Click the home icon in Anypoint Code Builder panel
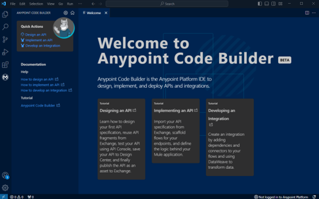The image size is (319, 199). [x=73, y=13]
